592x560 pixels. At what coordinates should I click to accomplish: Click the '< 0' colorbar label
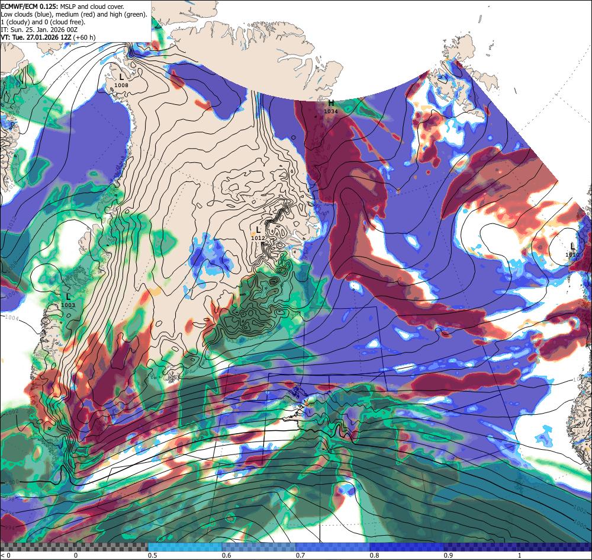tap(6, 555)
